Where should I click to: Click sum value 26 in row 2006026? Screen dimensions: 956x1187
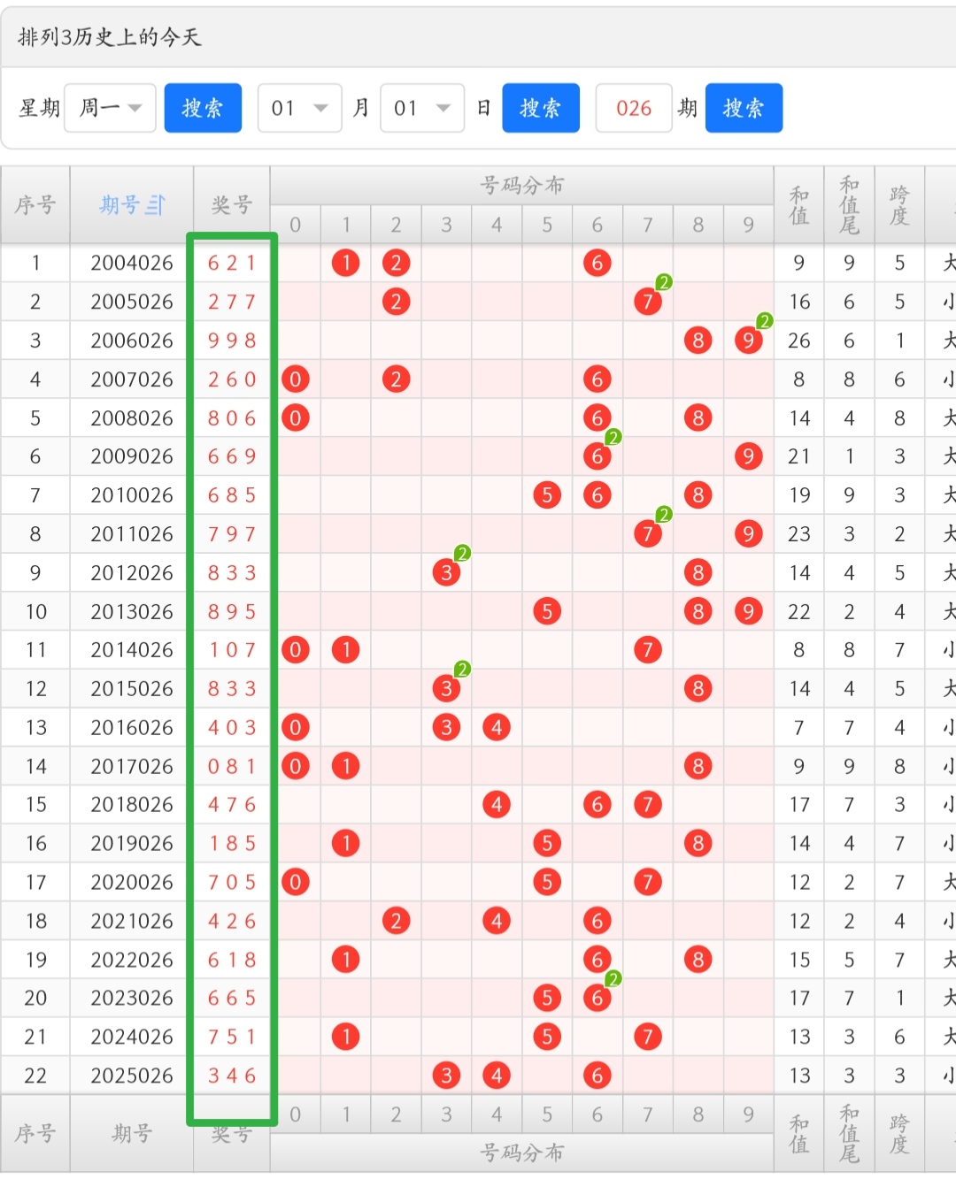799,341
